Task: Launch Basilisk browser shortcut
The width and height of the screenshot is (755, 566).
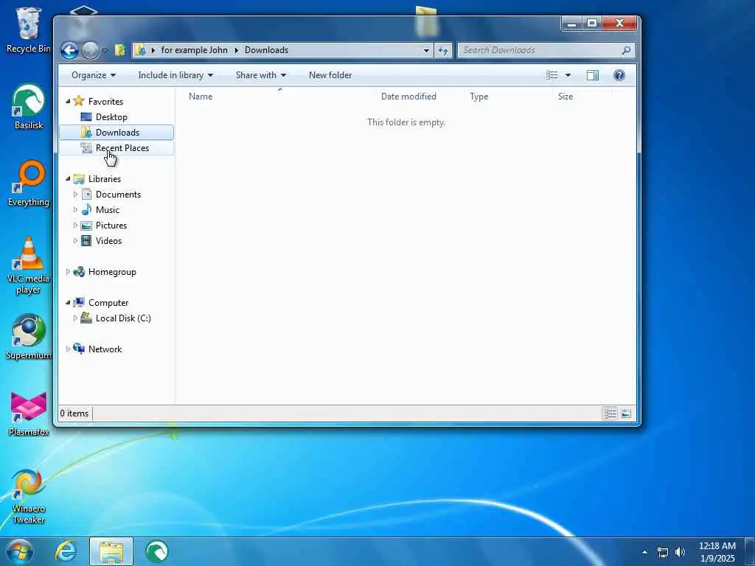Action: coord(29,107)
